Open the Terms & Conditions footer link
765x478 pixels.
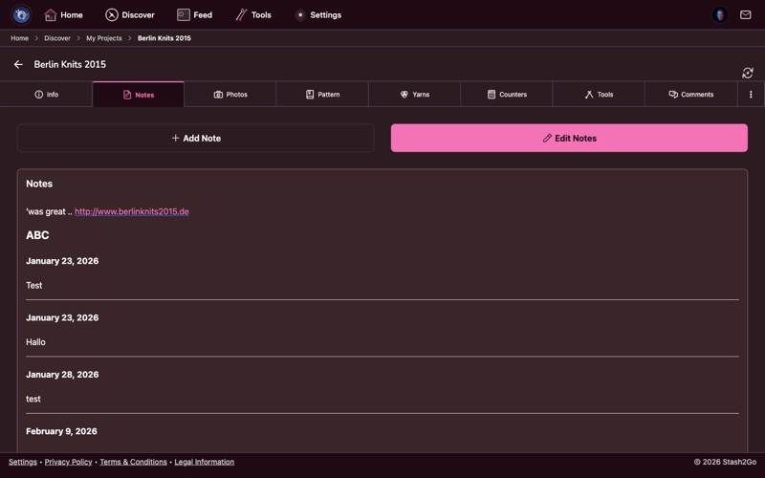pos(133,462)
